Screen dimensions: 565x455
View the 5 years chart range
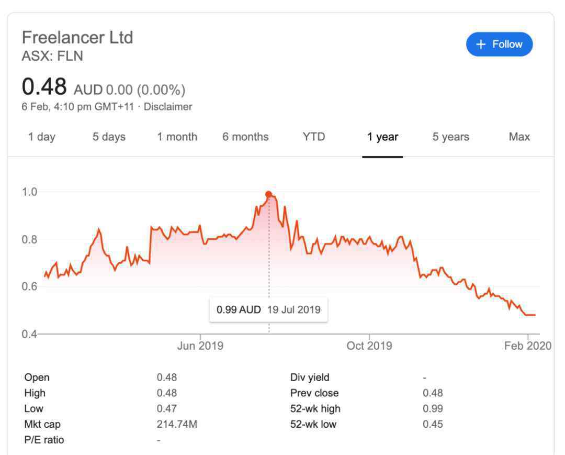pyautogui.click(x=451, y=137)
